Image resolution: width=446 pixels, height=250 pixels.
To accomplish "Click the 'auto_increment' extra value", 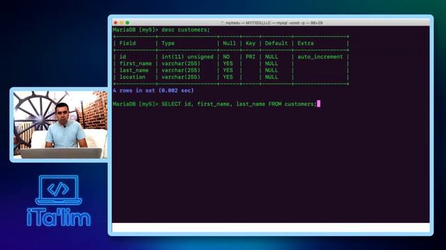I will [320, 57].
